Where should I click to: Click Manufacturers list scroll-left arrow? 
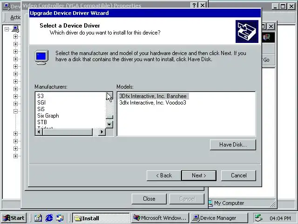click(x=39, y=132)
